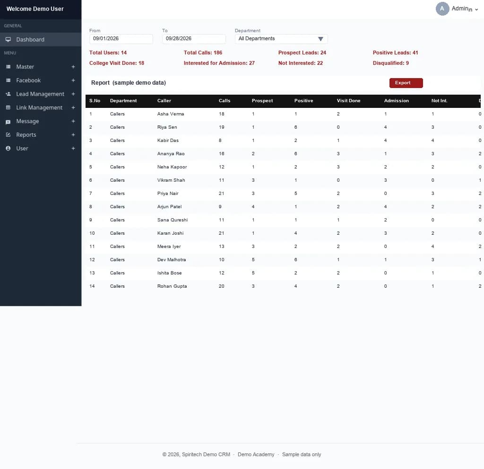Click the Not Interested: 22 stat

pyautogui.click(x=300, y=63)
